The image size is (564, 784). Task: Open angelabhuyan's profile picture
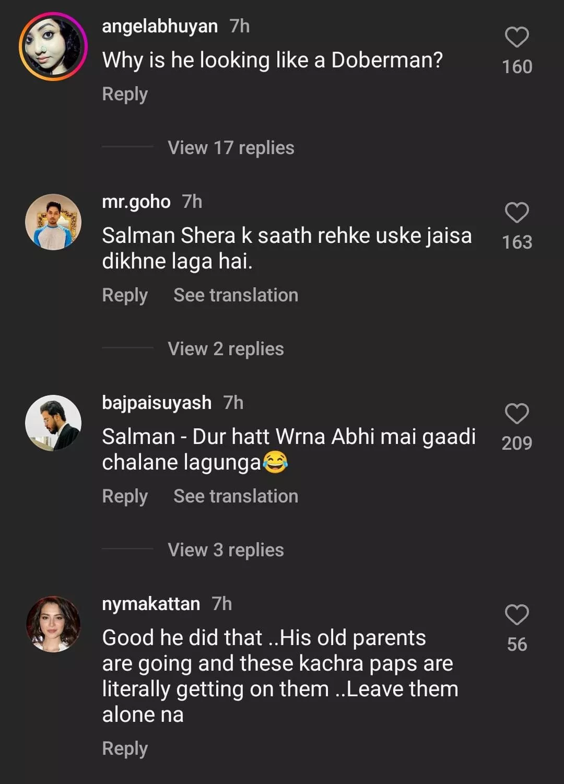(53, 47)
